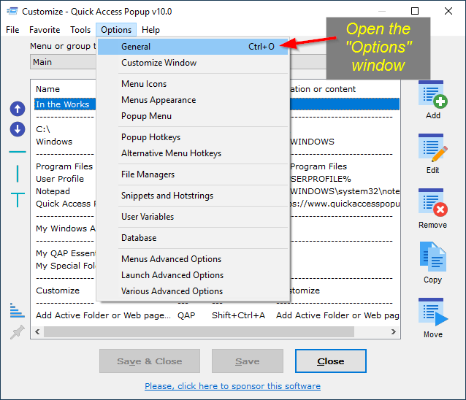Click the horizontal scrollbar thumb
Screen dimensions: 466x400
point(199,331)
